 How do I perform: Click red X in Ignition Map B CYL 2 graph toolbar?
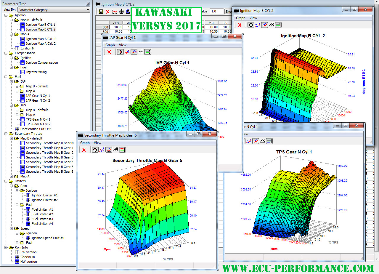pyautogui.click(x=240, y=25)
